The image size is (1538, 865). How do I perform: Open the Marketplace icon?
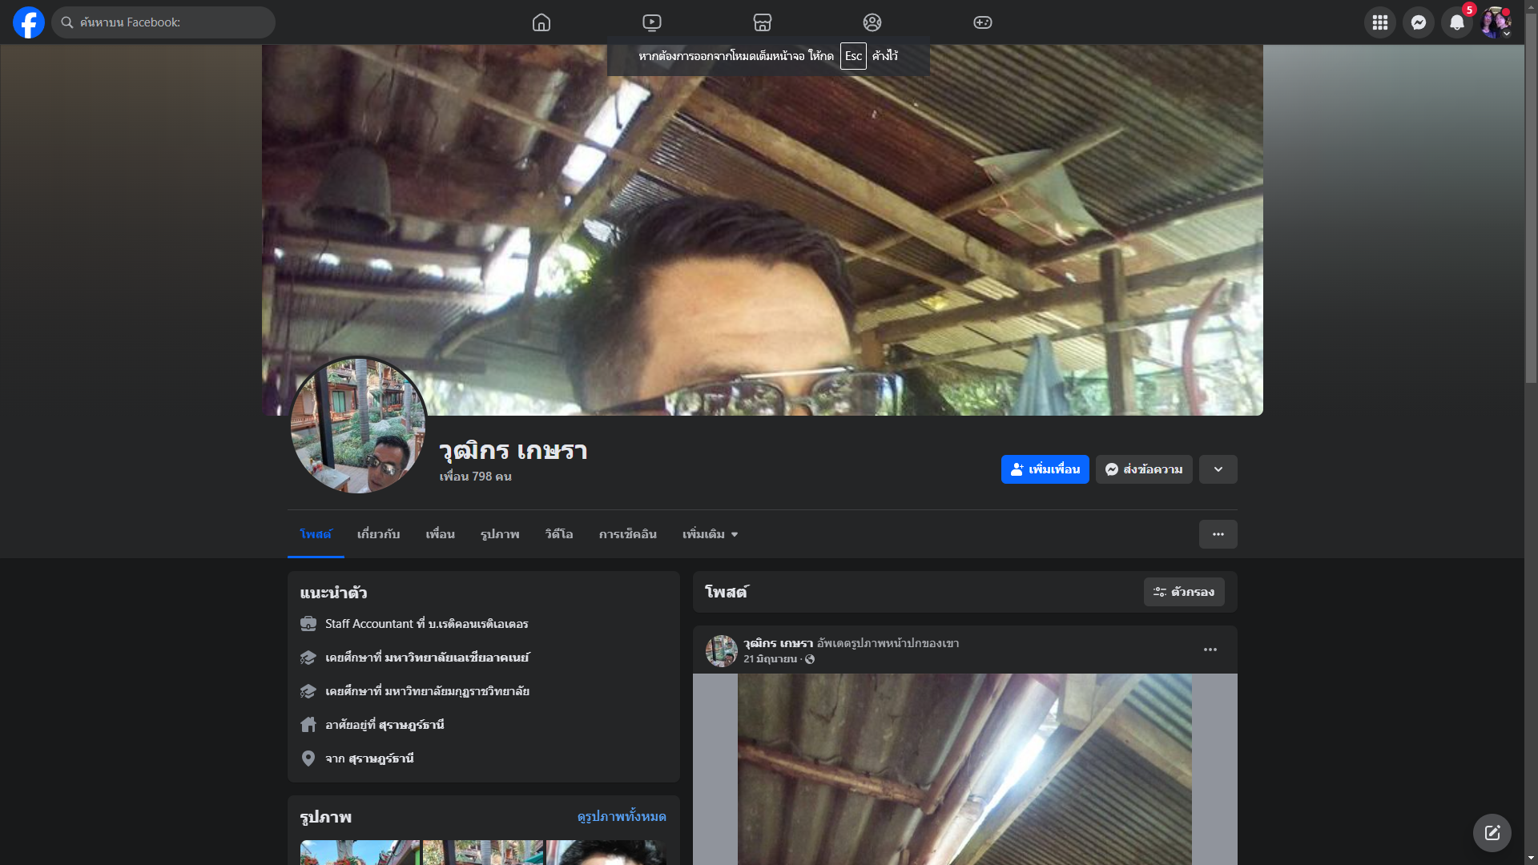(762, 22)
